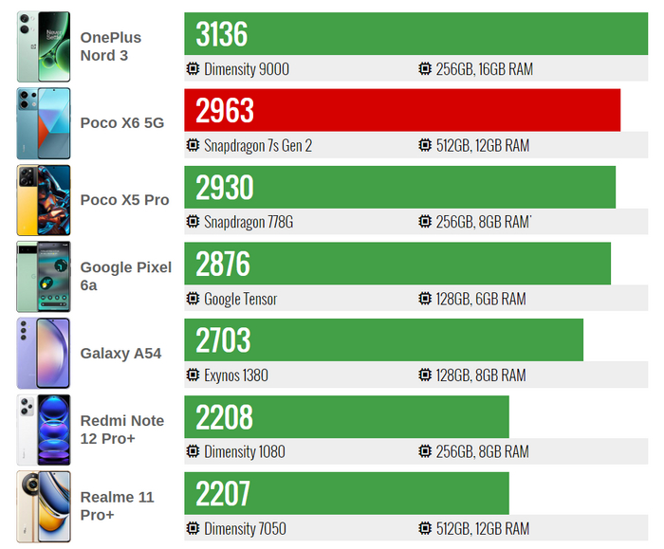Select the Google Pixel 6a thumbnail
Screen dimensions: 664x549
pos(43,276)
